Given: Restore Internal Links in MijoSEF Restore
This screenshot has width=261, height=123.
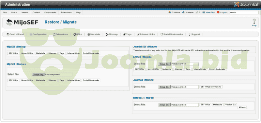Looking at the screenshot, I should [x=73, y=80].
